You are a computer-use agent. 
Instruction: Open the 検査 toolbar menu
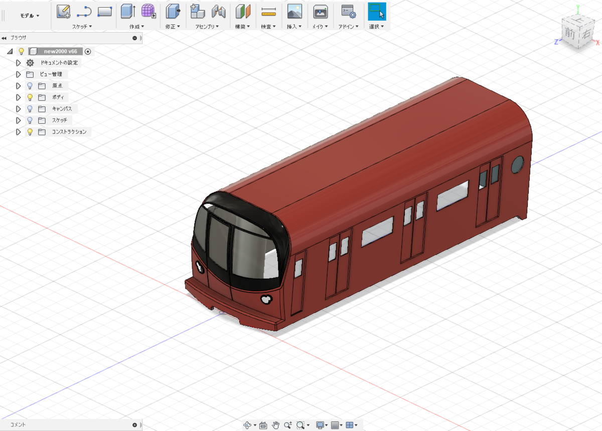click(269, 26)
